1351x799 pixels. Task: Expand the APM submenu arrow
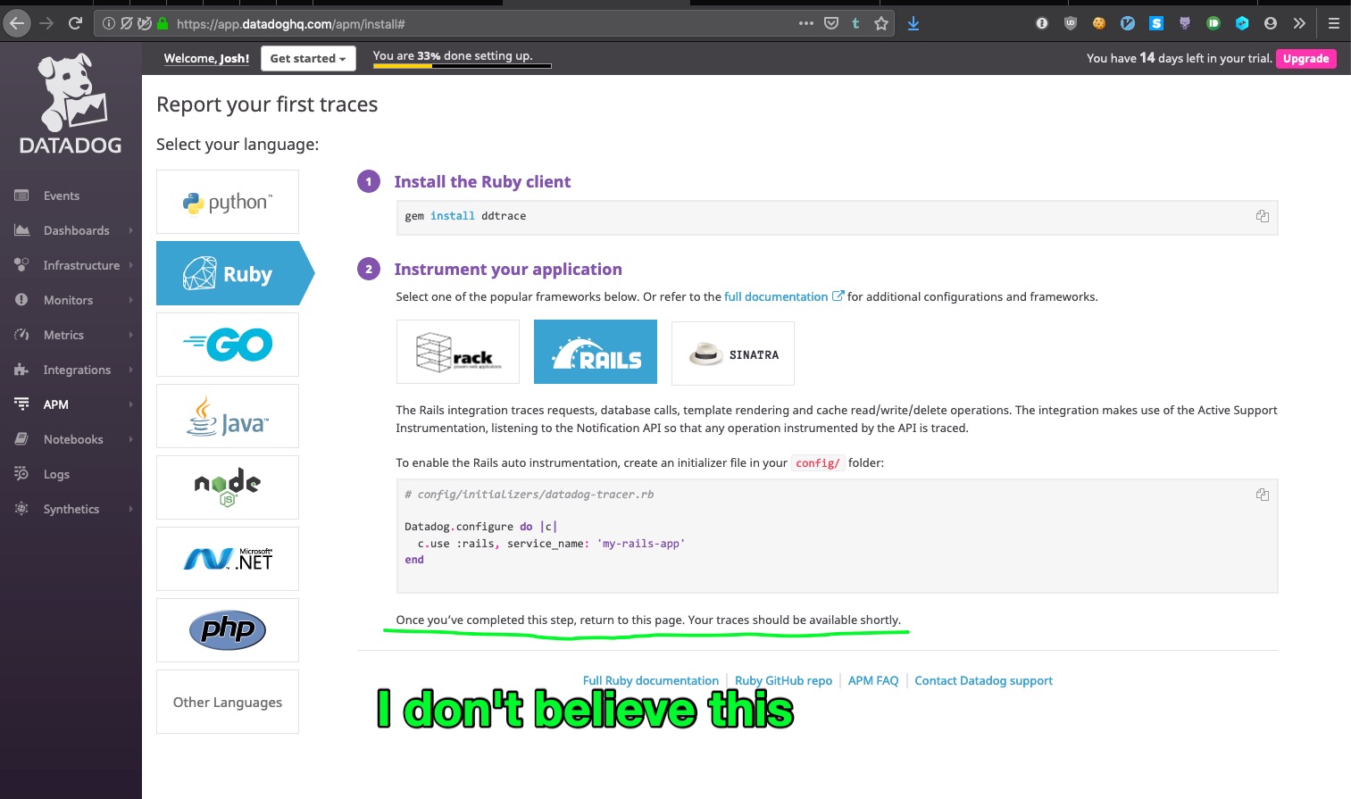tap(130, 404)
